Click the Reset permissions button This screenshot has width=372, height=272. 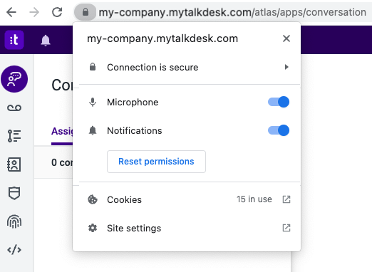(x=156, y=162)
